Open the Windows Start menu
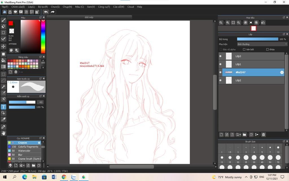The height and width of the screenshot is (181, 289). point(5,177)
